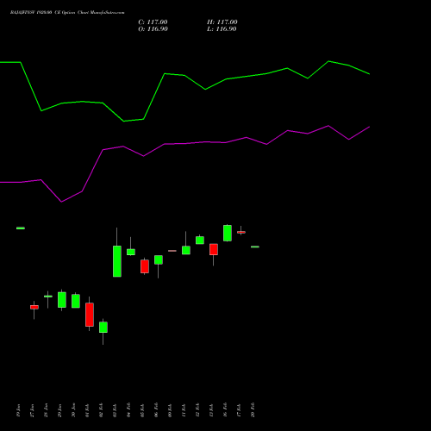
Task: Click the small green candle for 19 Jan
Action: (21, 228)
